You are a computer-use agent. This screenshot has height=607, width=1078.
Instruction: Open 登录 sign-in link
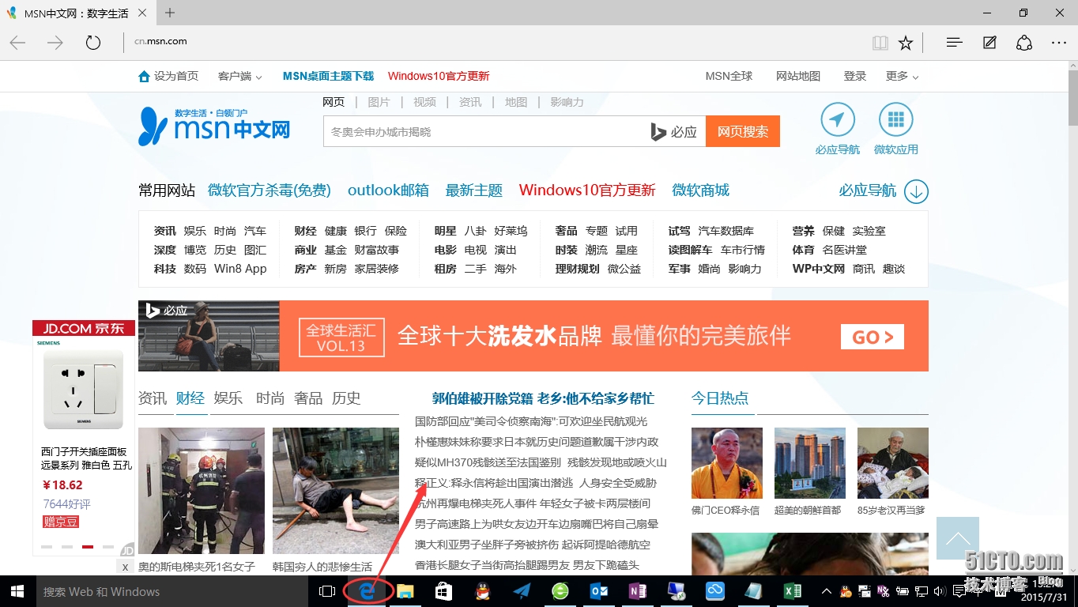click(855, 76)
